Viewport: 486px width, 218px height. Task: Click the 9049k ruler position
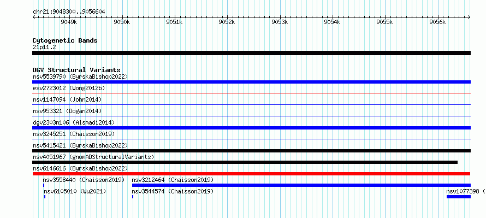point(69,22)
